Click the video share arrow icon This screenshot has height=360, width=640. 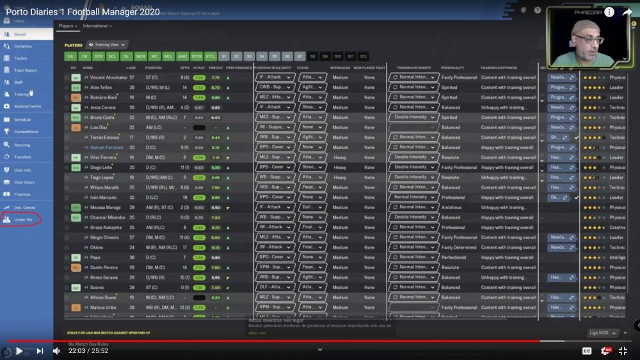click(627, 12)
